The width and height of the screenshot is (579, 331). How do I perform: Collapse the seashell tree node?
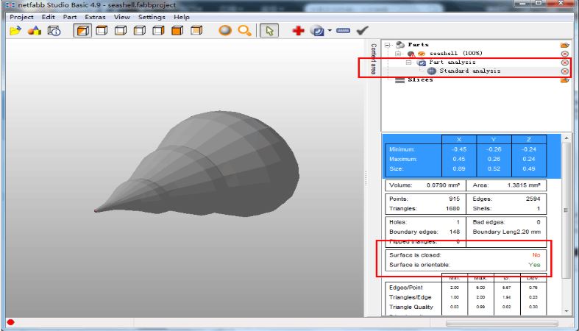(x=398, y=54)
